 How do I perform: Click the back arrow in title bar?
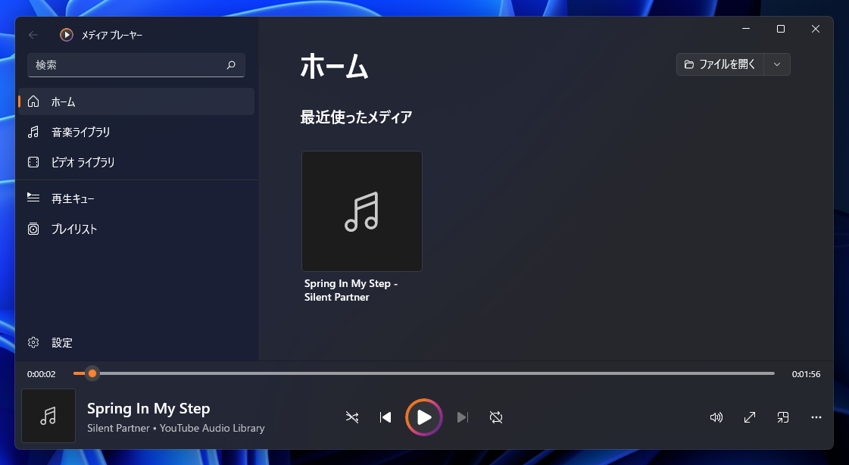pyautogui.click(x=33, y=35)
